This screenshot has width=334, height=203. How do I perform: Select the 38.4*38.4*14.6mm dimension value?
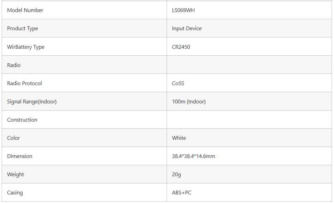(x=193, y=156)
